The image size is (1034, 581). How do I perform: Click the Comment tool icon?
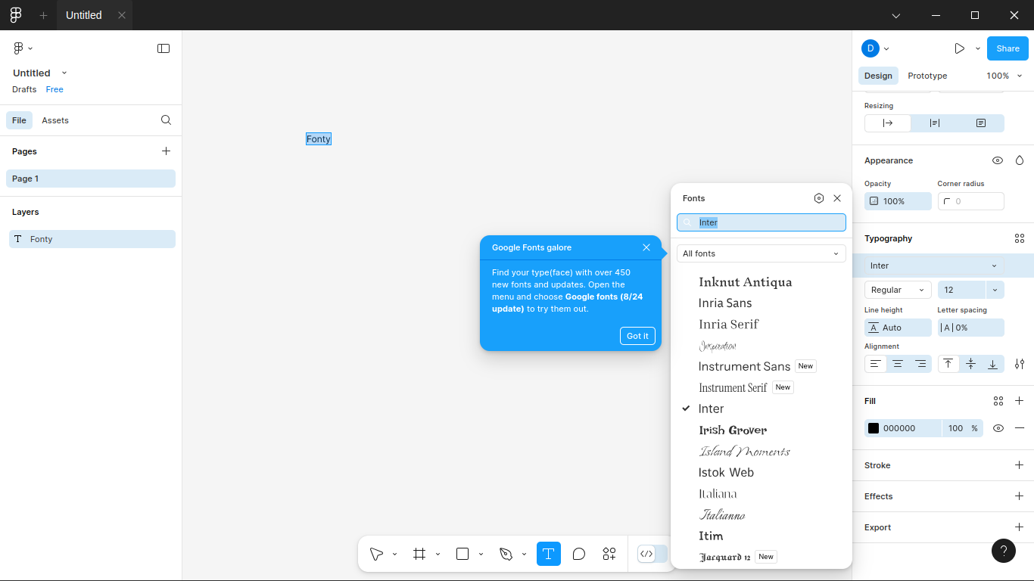pos(579,554)
